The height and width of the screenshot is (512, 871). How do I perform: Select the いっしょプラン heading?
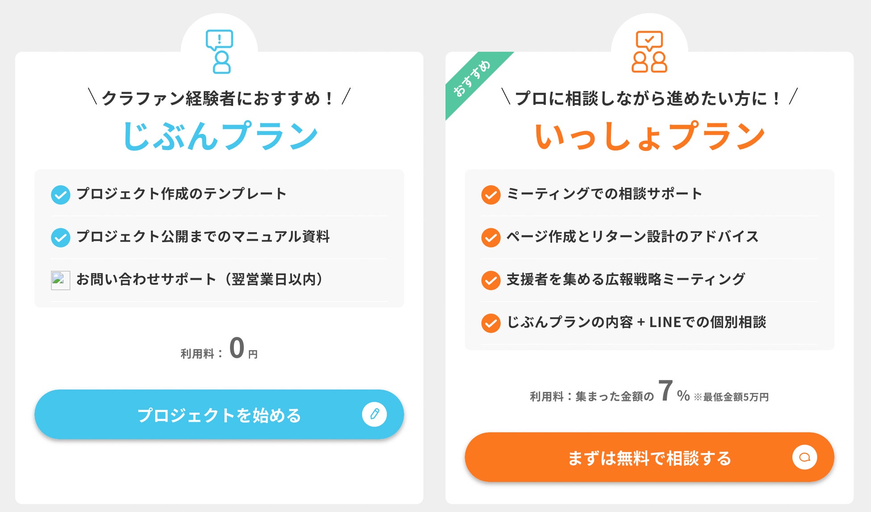point(650,135)
